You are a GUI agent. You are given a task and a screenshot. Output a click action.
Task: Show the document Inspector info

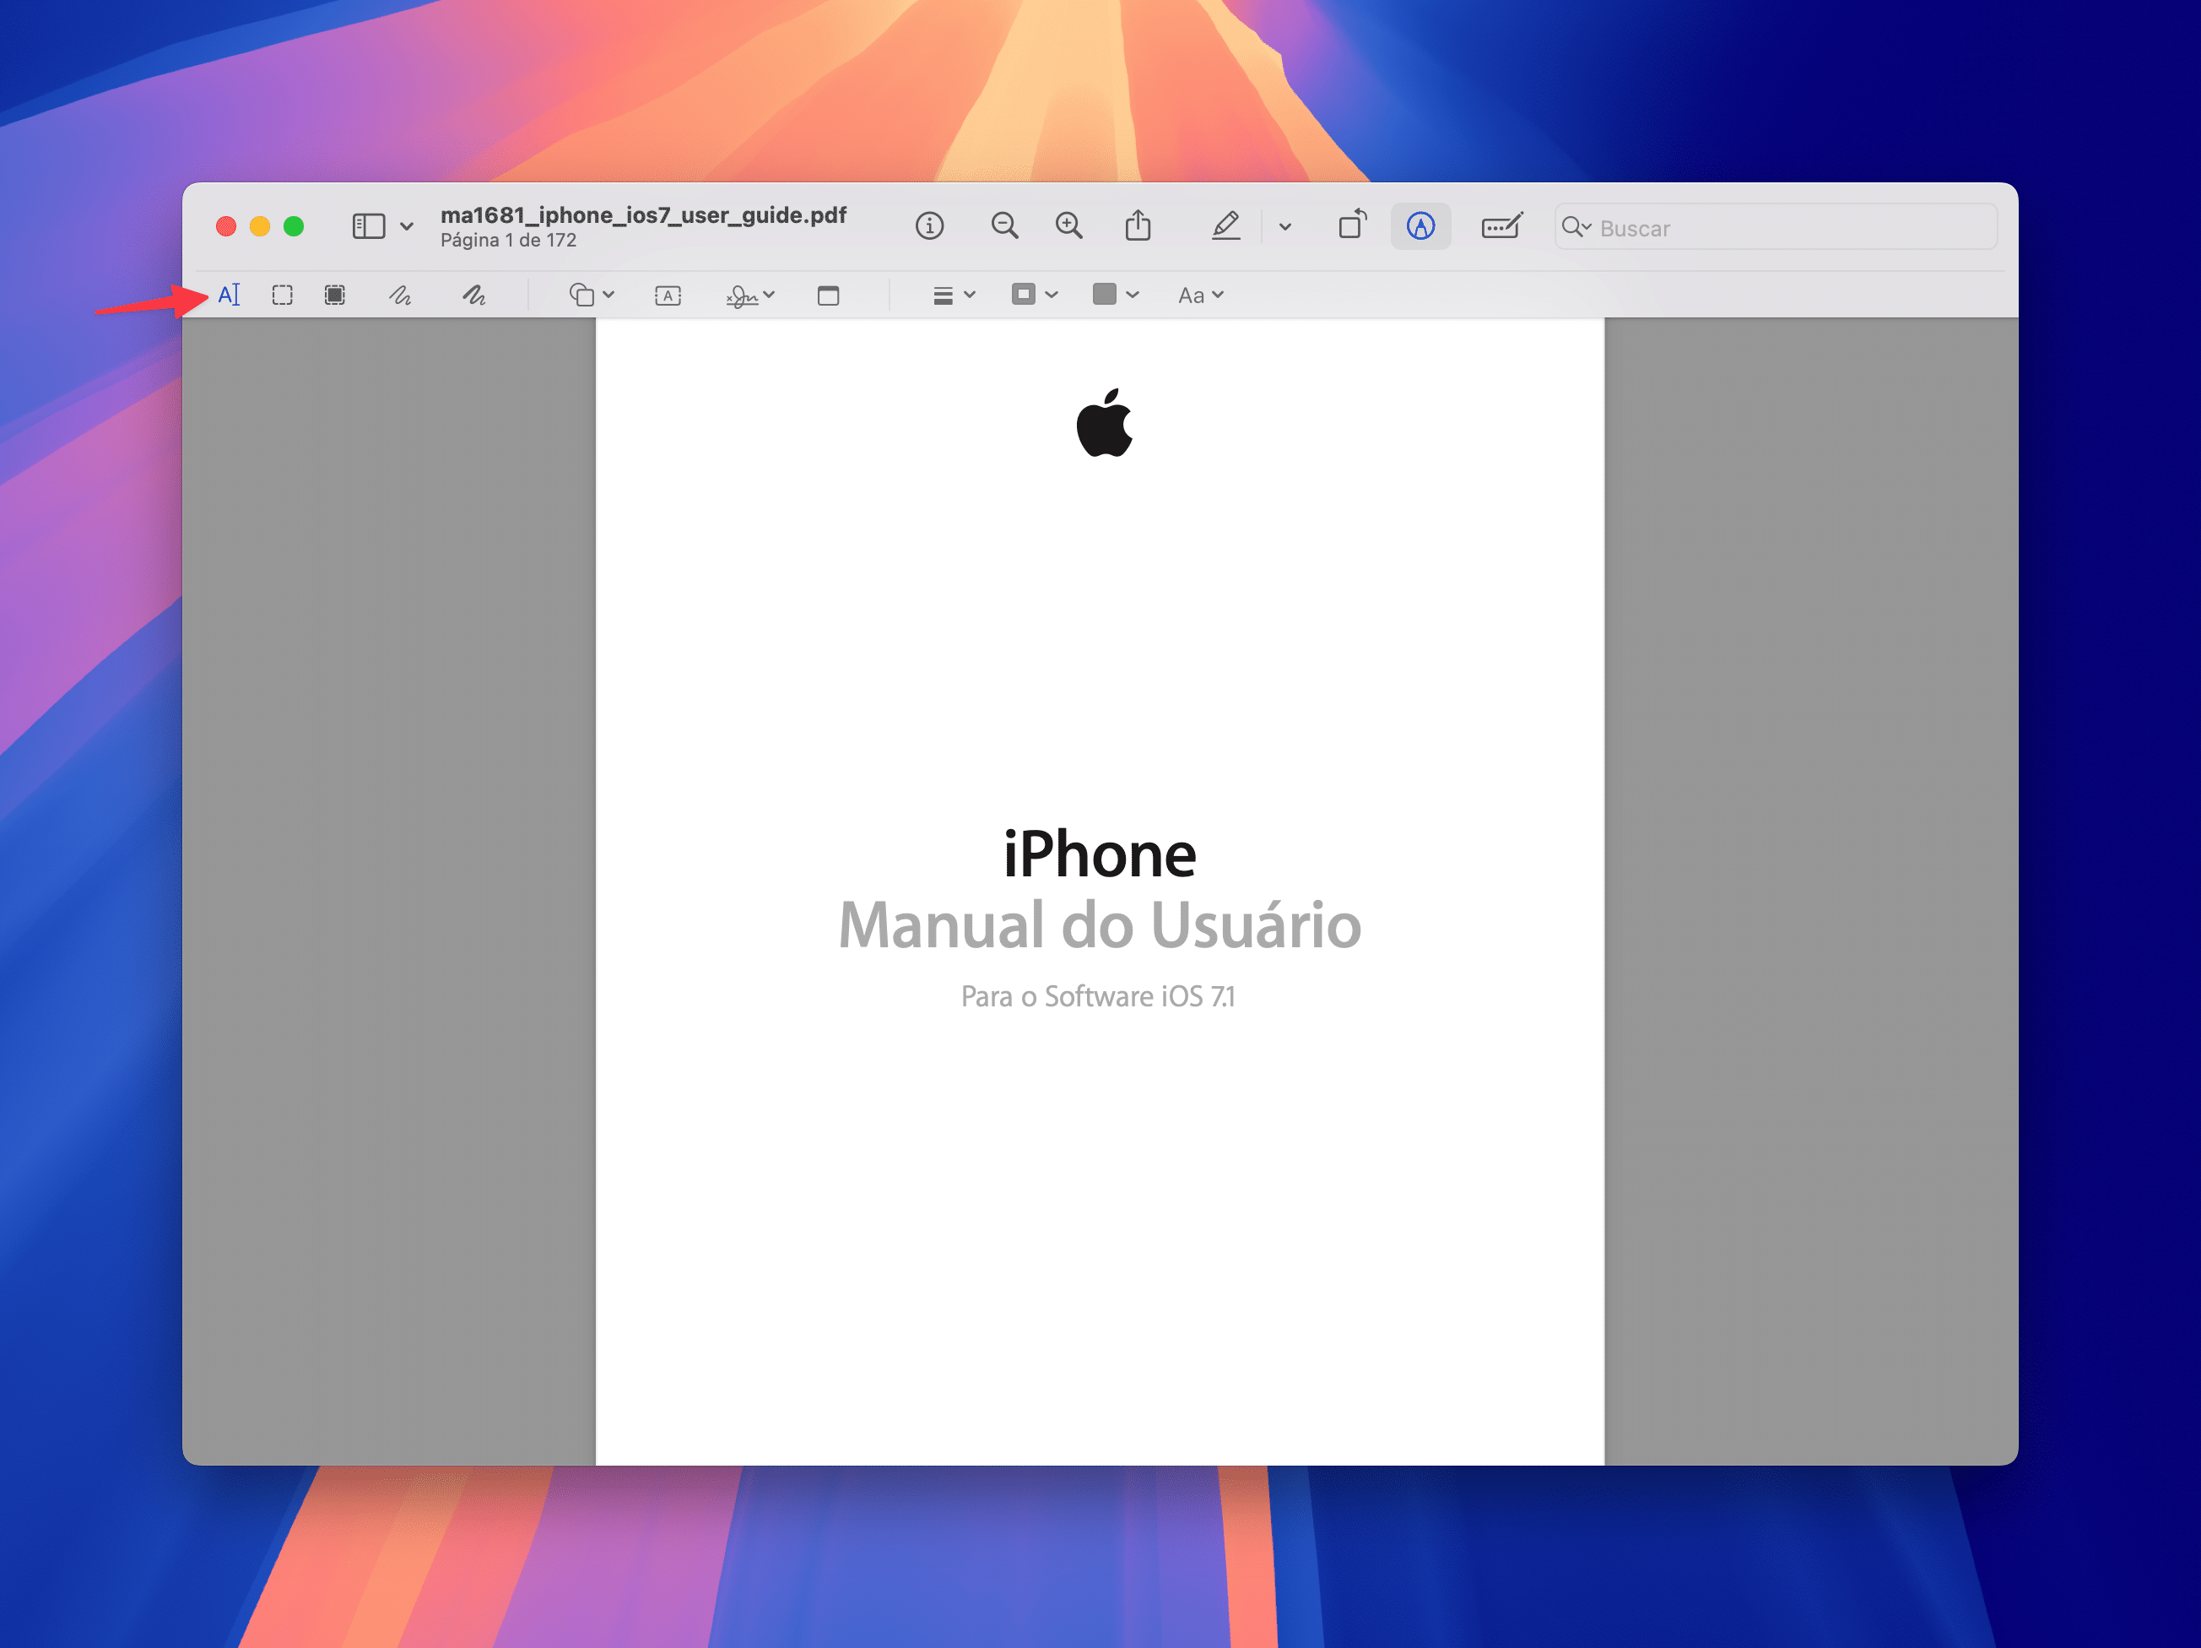[929, 226]
